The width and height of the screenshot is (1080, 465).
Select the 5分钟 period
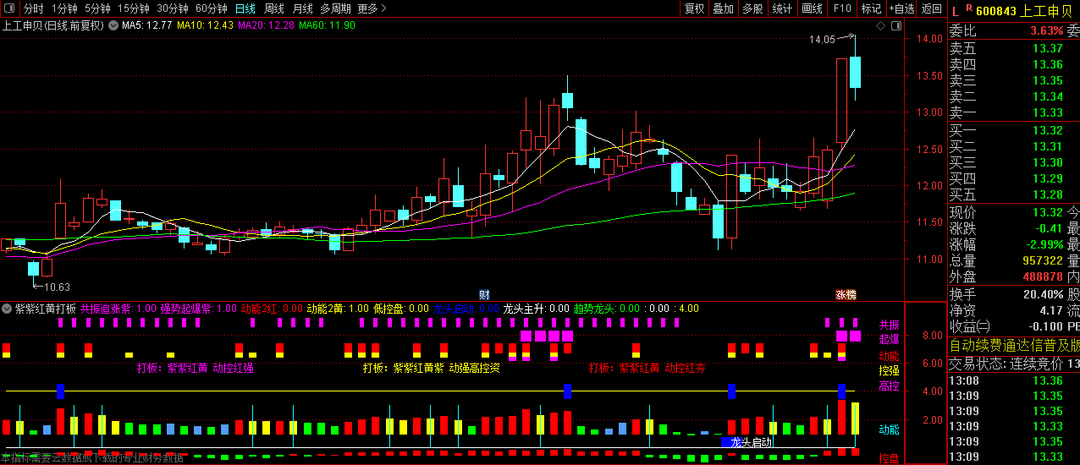[97, 8]
